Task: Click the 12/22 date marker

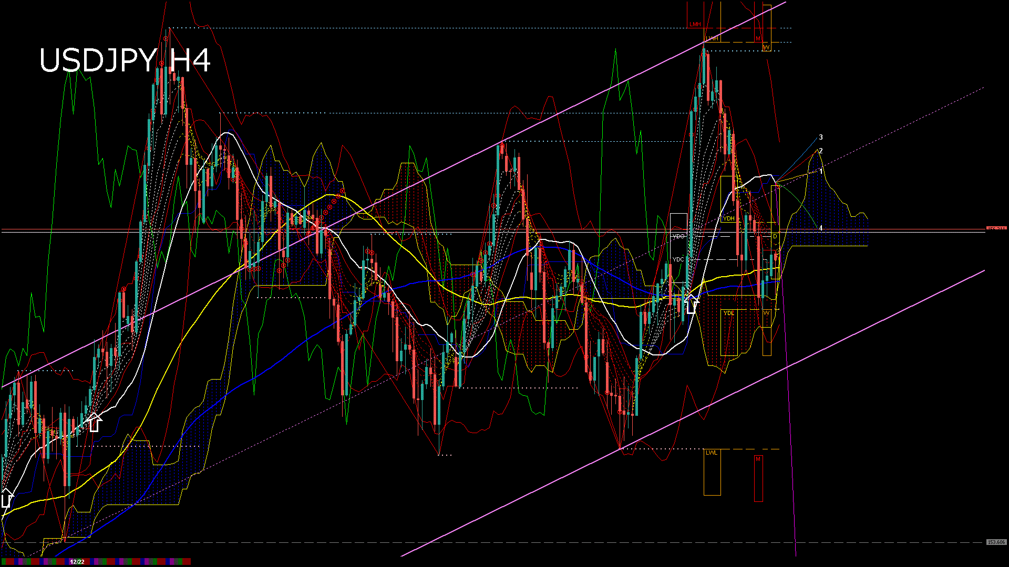Action: pos(77,562)
